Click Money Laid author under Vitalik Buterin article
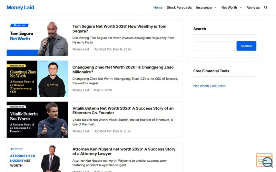This screenshot has height=172, width=276. pyautogui.click(x=81, y=131)
